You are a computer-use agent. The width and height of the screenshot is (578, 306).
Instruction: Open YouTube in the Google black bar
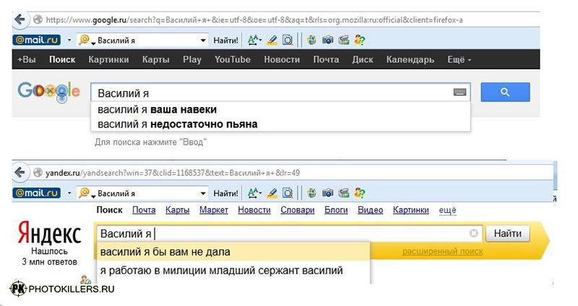[x=233, y=59]
